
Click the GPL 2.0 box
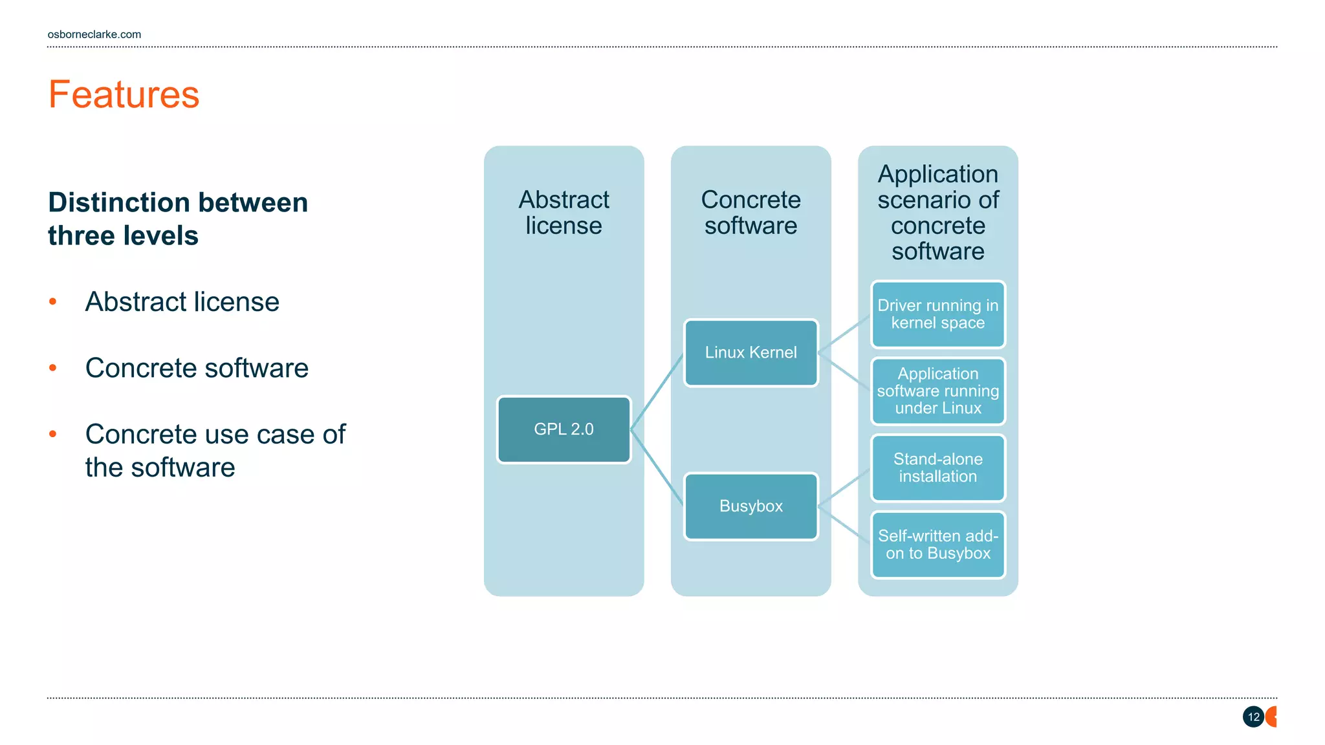[x=564, y=429]
